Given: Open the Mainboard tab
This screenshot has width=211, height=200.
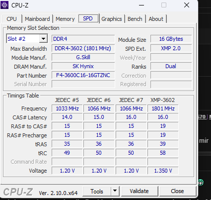Looking at the screenshot, I should (37, 19).
